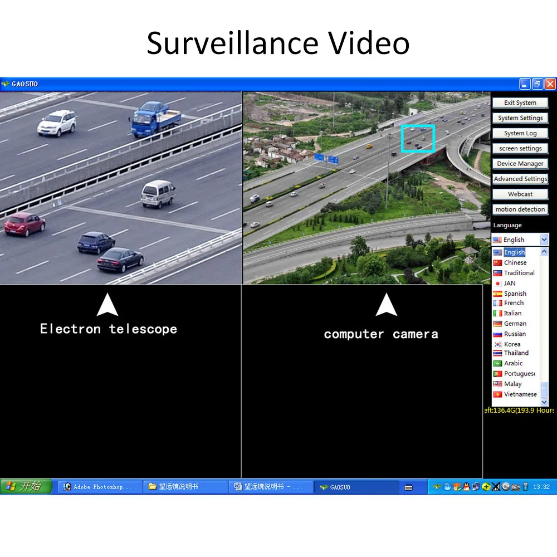
Task: Switch to Adobe Photoshop taskbar item
Action: [100, 487]
